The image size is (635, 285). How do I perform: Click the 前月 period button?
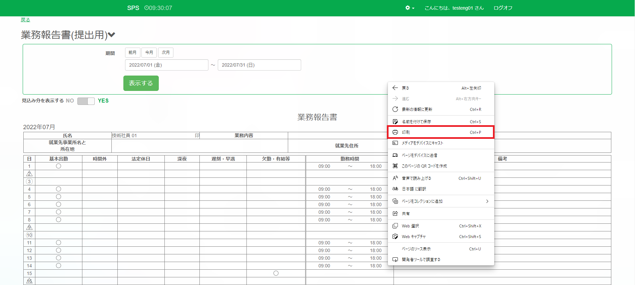(x=132, y=53)
